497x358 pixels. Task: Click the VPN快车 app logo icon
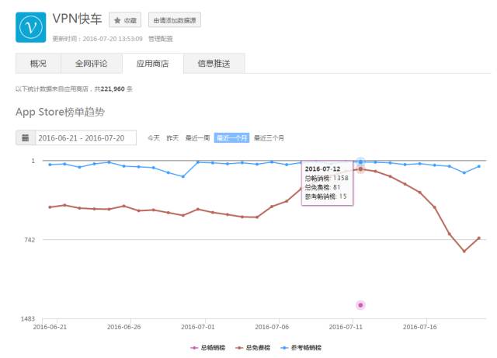point(31,27)
